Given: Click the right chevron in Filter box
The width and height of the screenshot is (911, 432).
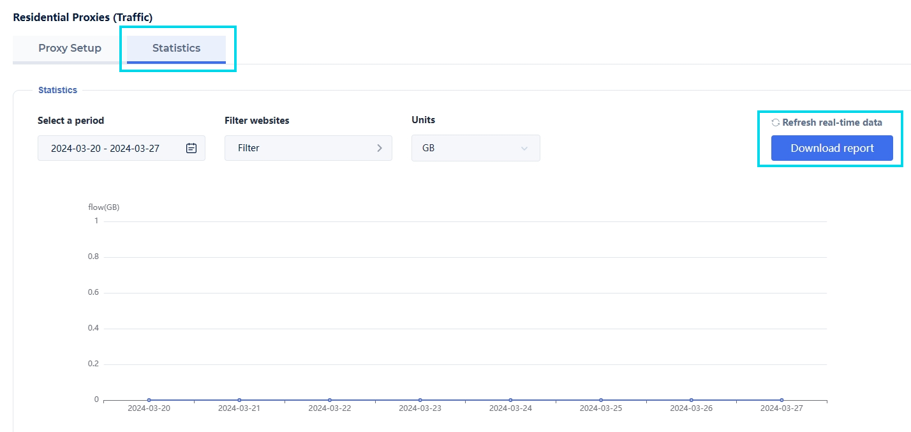Looking at the screenshot, I should [x=380, y=148].
